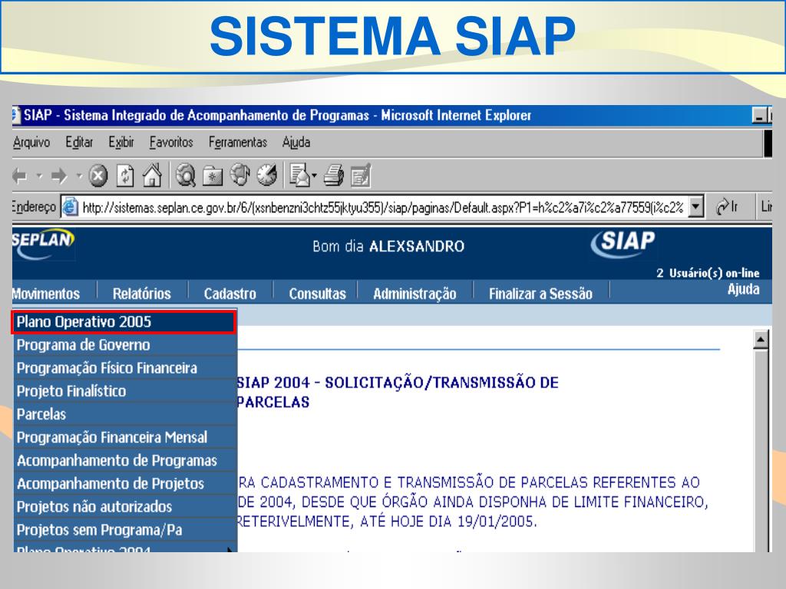Viewport: 786px width, 589px height.
Task: Select Acompanhamento de Programas
Action: 125,460
